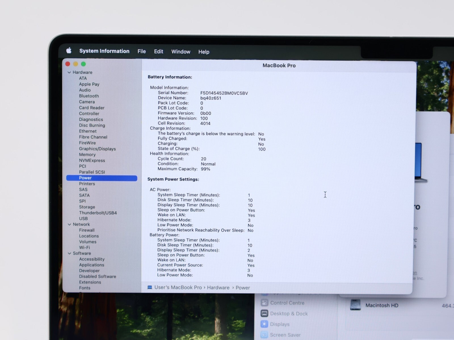
Task: Click Hardware in the path bar
Action: (x=218, y=288)
